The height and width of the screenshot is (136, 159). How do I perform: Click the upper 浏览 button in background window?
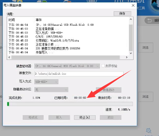click(x=146, y=48)
